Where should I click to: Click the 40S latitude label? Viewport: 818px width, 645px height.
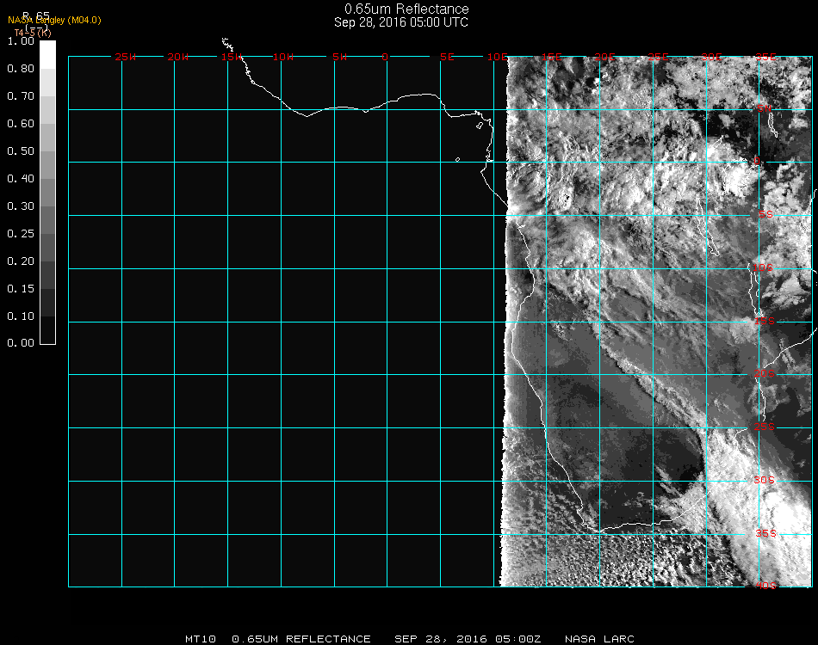(x=765, y=586)
